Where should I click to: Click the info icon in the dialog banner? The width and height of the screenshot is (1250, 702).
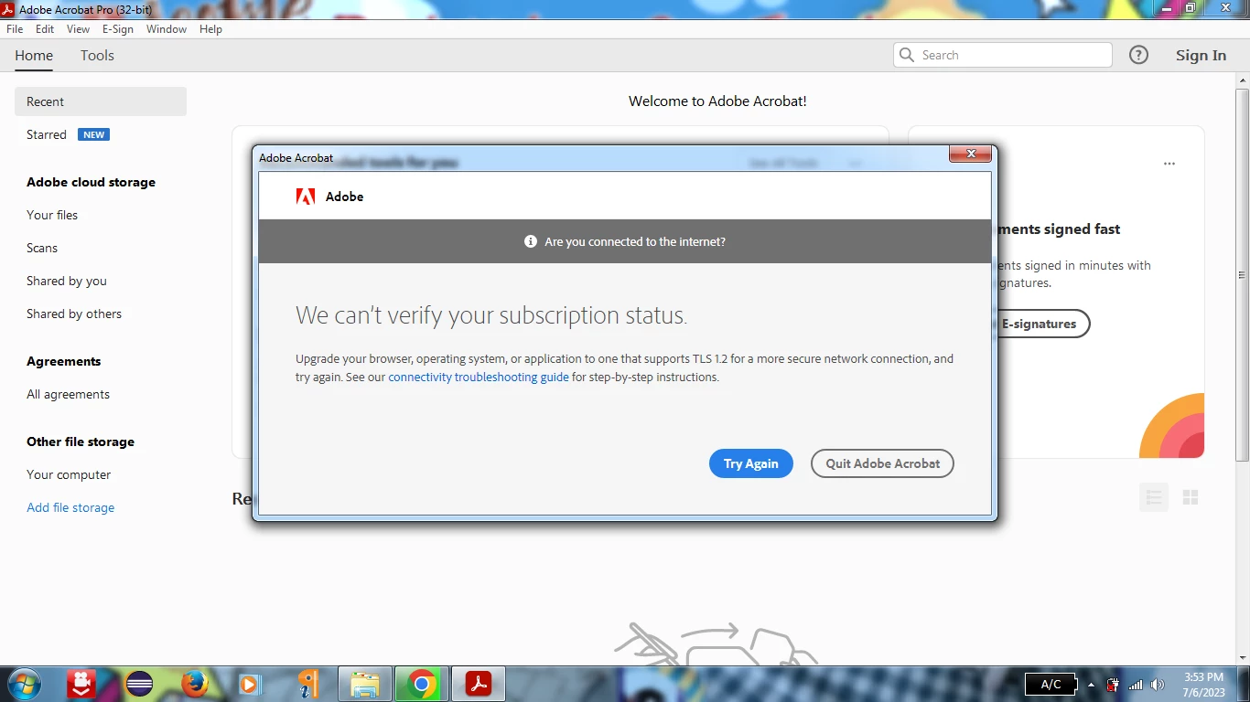click(531, 241)
